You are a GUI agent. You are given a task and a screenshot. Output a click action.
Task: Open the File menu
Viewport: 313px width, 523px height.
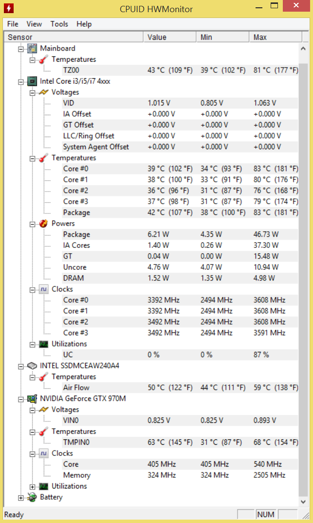(13, 24)
